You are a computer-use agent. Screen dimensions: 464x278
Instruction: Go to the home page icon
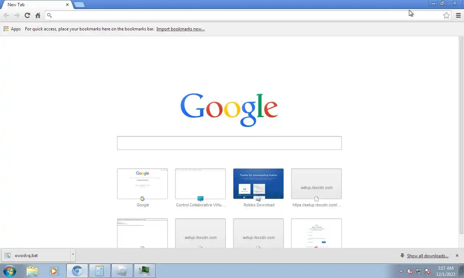tap(38, 15)
